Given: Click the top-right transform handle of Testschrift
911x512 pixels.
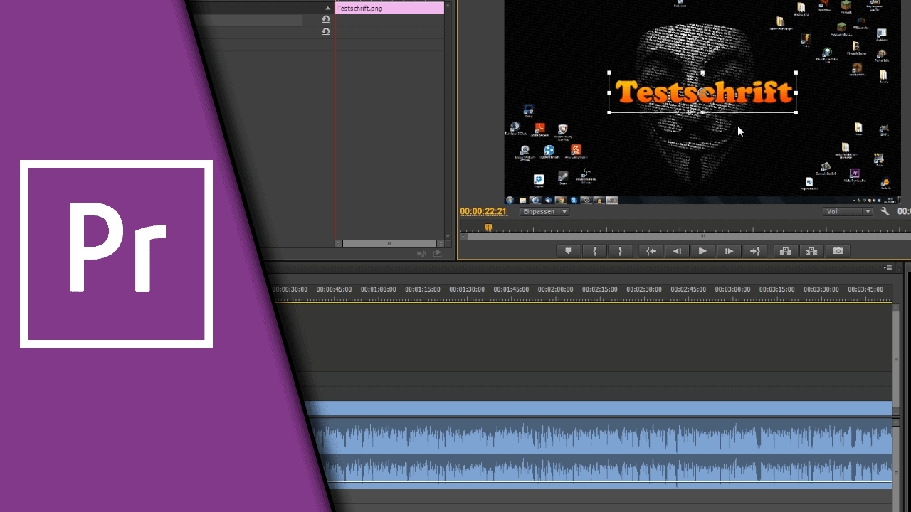Looking at the screenshot, I should [x=796, y=73].
